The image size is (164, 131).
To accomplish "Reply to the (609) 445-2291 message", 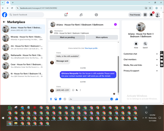I will 77,90.
